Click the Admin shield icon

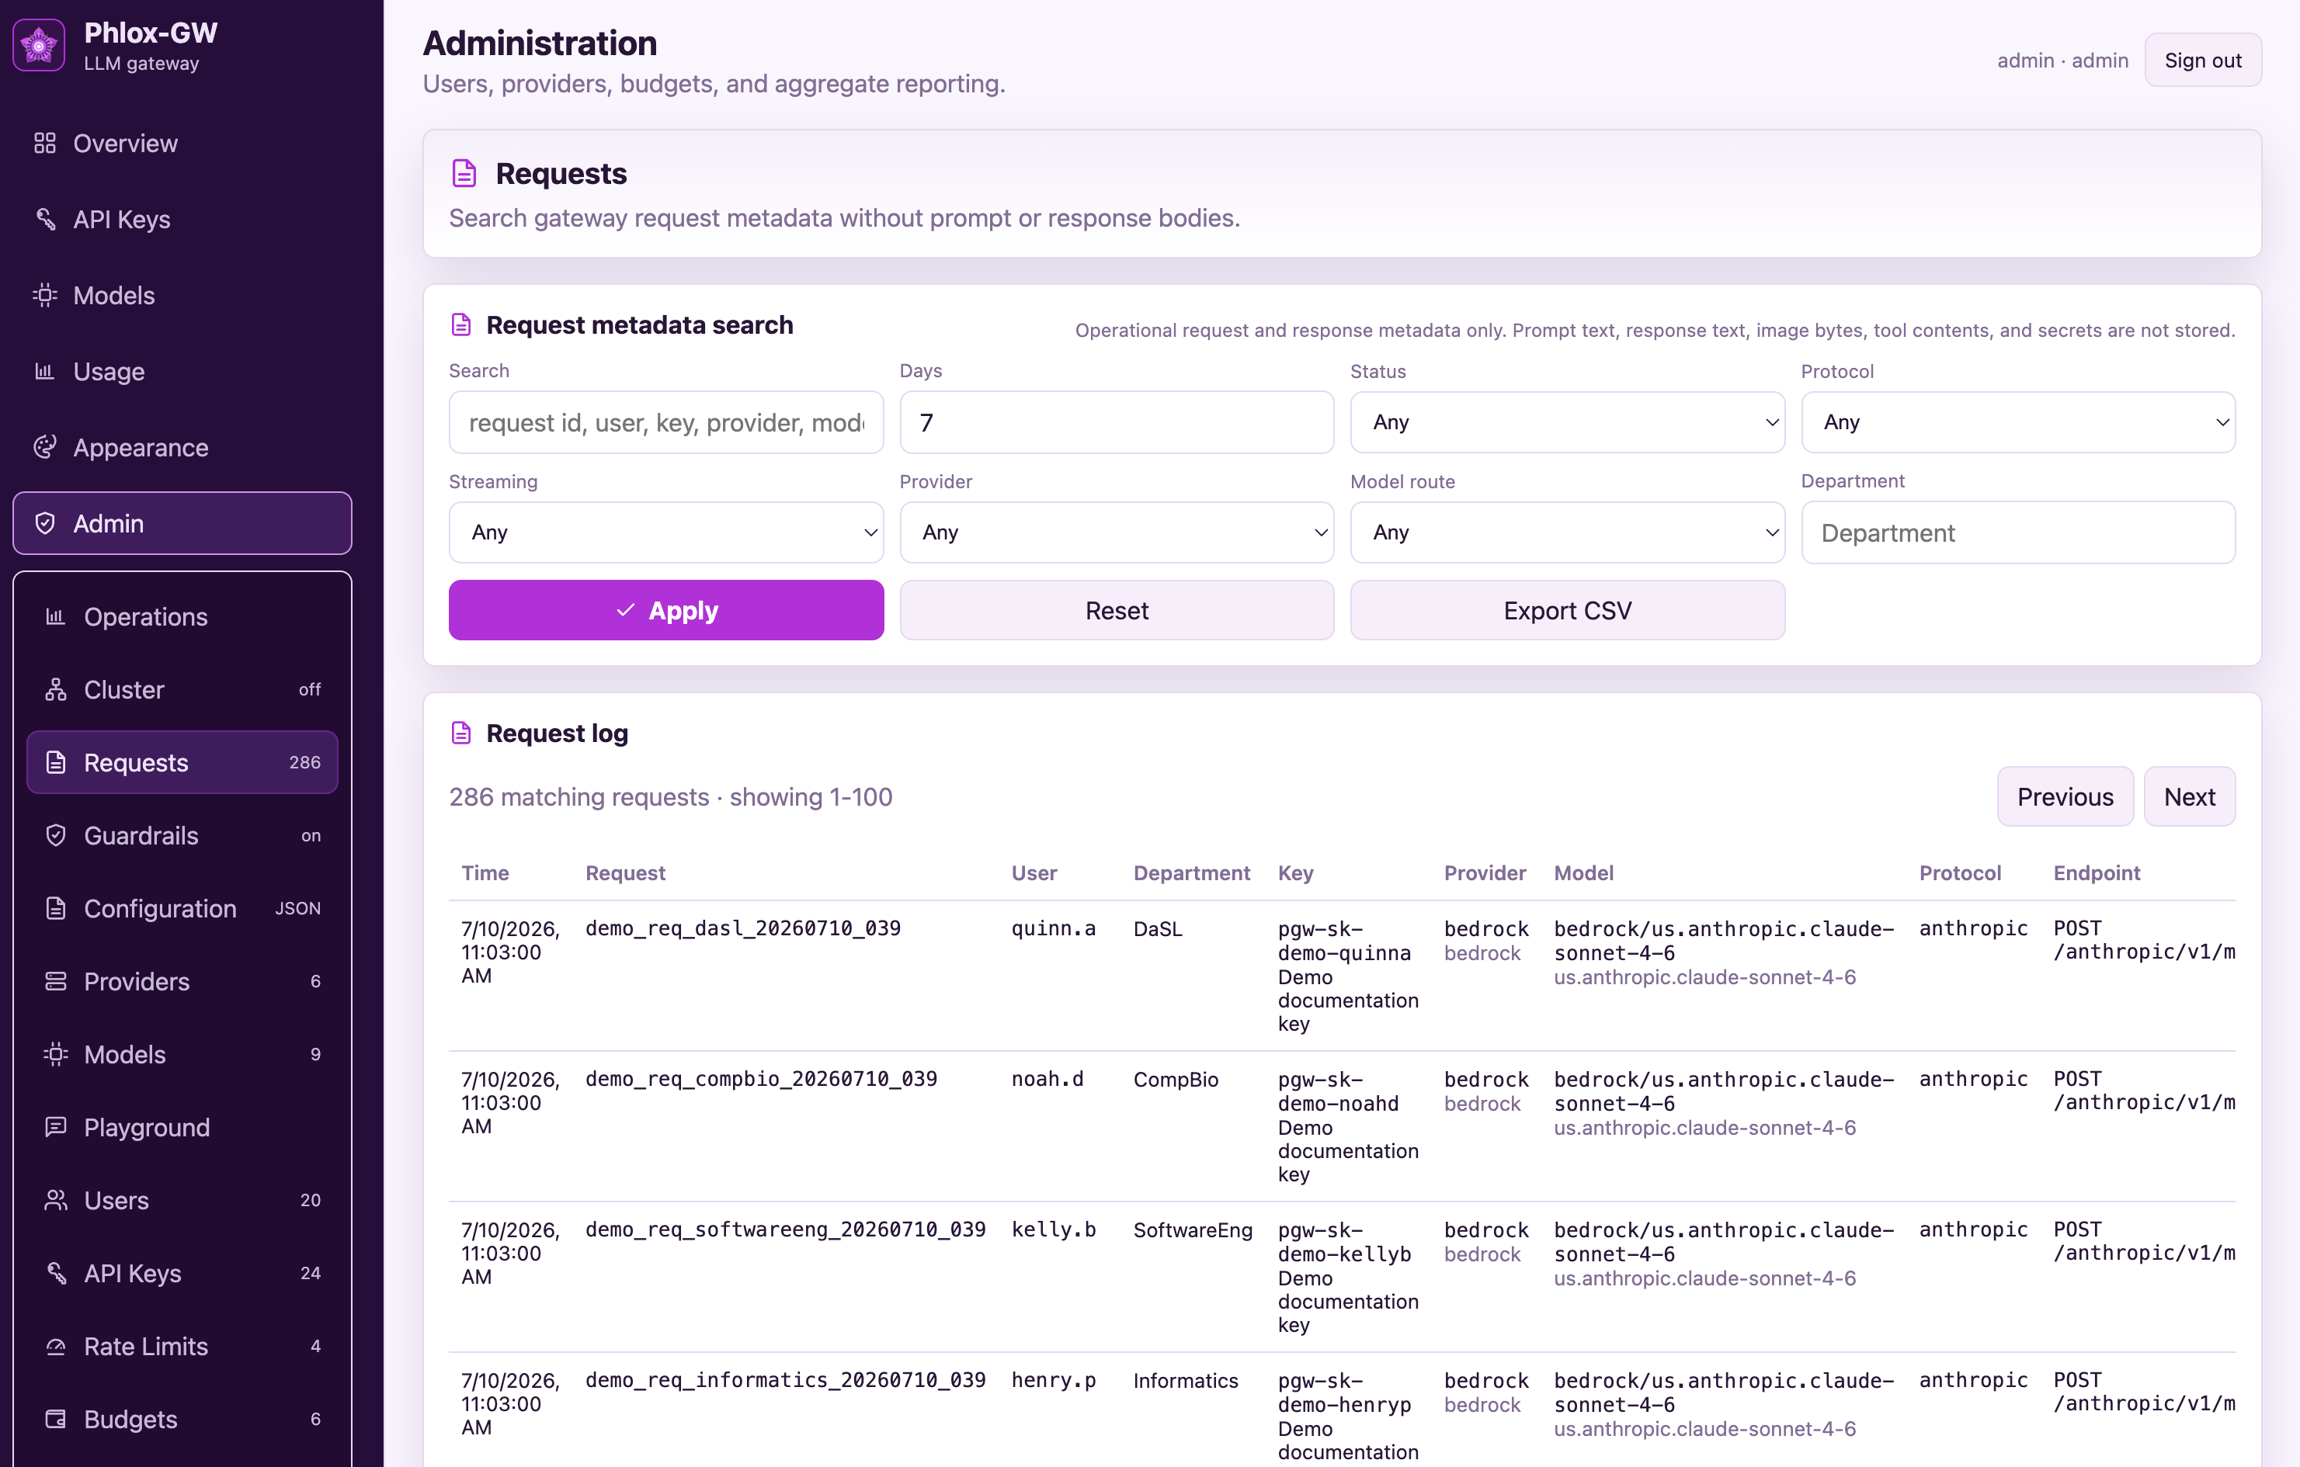coord(45,523)
